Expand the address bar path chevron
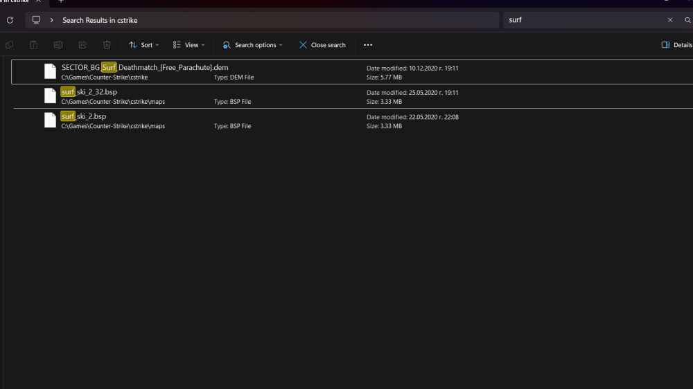Image resolution: width=693 pixels, height=389 pixels. 52,20
